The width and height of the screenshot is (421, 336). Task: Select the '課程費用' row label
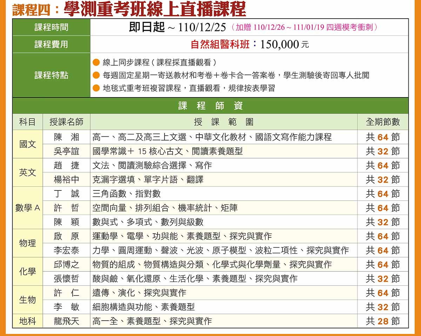(x=51, y=45)
